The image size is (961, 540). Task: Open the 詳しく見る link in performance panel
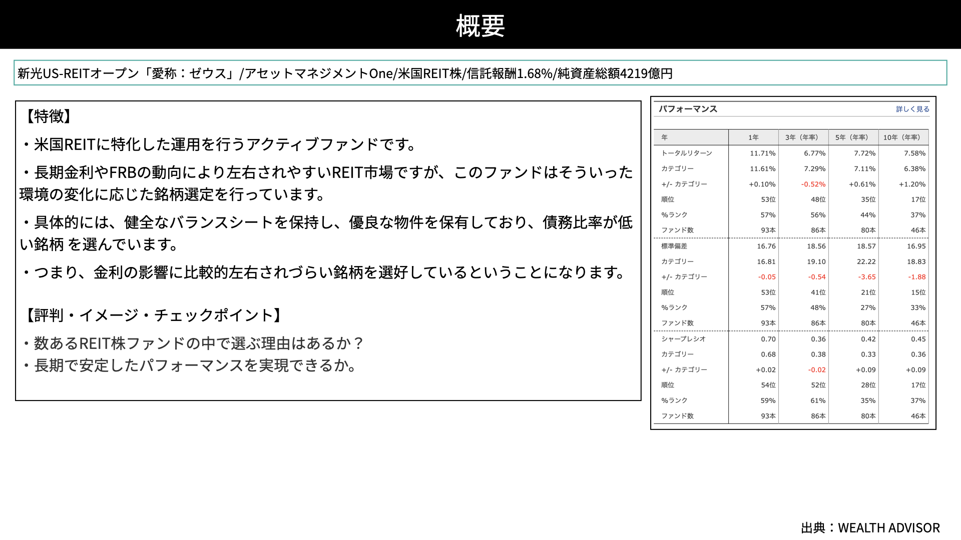[x=912, y=109]
